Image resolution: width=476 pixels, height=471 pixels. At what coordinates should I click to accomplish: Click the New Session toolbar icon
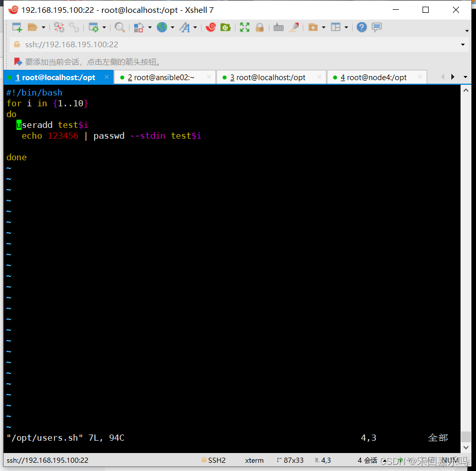coord(17,27)
